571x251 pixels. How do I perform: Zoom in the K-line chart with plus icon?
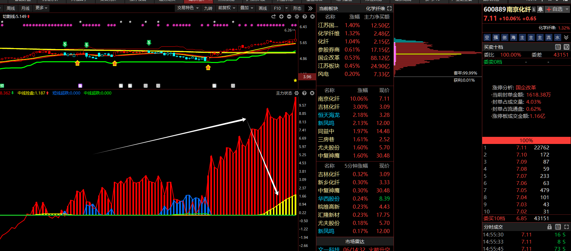(281, 17)
